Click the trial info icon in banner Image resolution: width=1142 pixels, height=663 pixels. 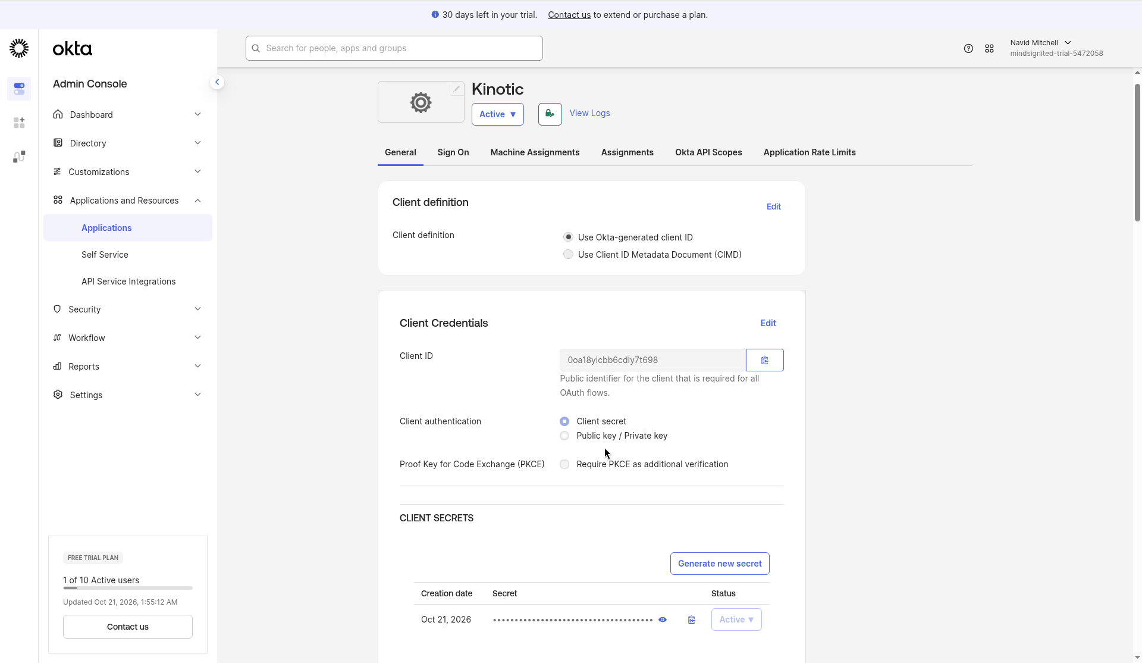coord(435,15)
